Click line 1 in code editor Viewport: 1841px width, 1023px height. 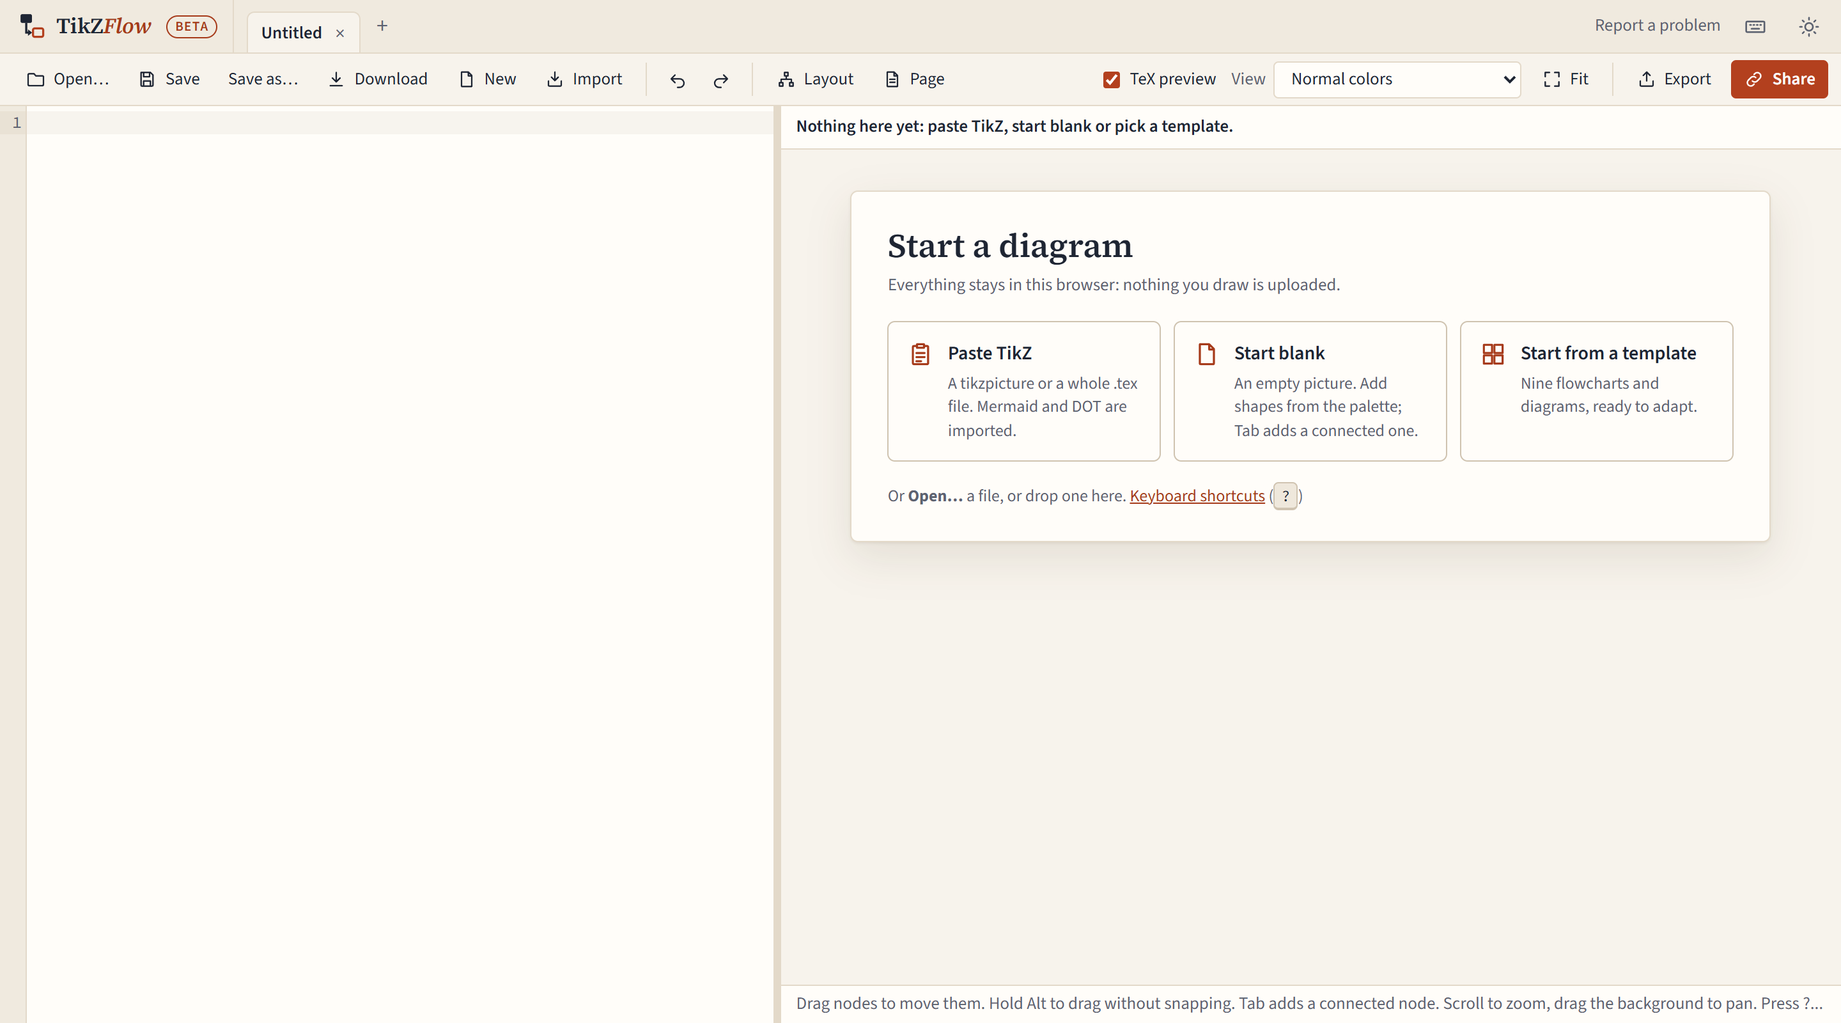pos(400,123)
